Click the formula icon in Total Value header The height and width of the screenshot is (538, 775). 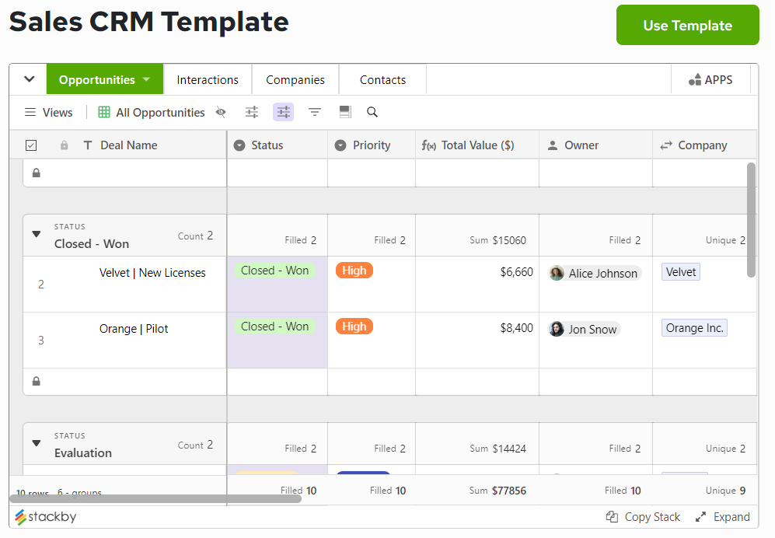pos(428,145)
